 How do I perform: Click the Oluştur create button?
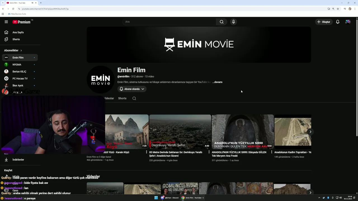[324, 22]
